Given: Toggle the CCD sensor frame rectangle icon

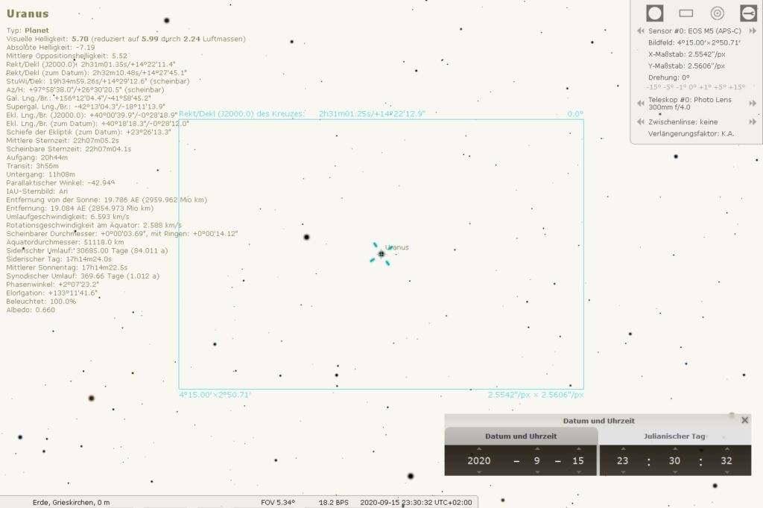Looking at the screenshot, I should [x=686, y=13].
